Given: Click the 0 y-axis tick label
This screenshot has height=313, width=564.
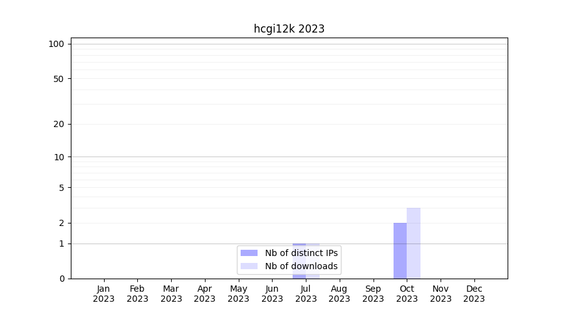Looking at the screenshot, I should (61, 279).
